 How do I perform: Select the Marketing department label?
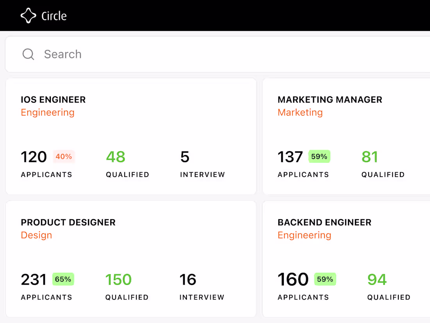[x=300, y=112]
